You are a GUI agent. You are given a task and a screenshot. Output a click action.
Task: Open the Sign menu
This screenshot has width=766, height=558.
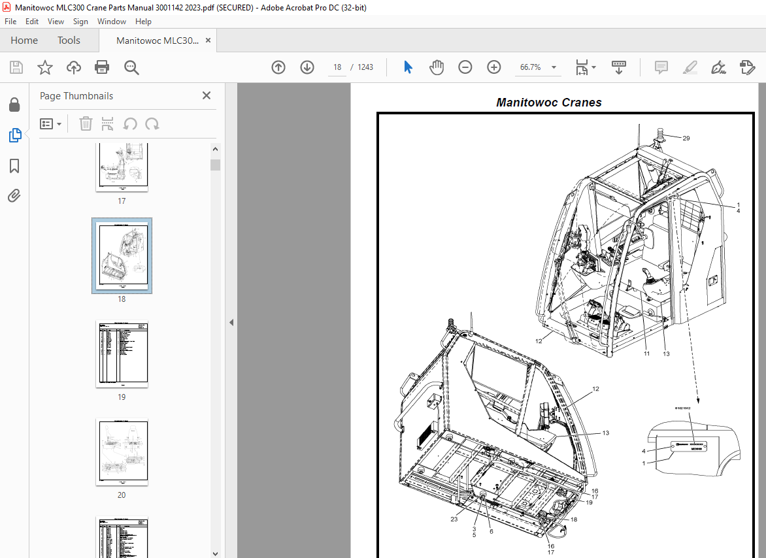[80, 22]
